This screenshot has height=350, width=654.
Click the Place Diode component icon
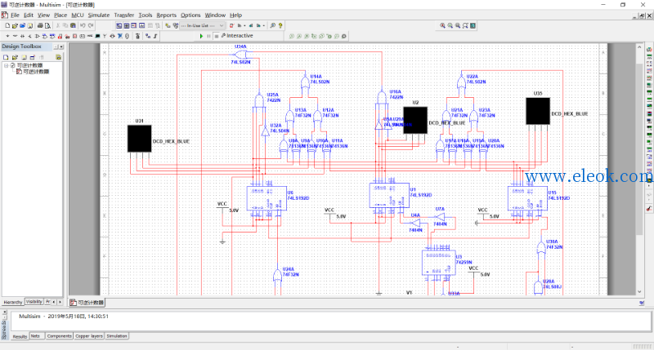tap(22, 36)
